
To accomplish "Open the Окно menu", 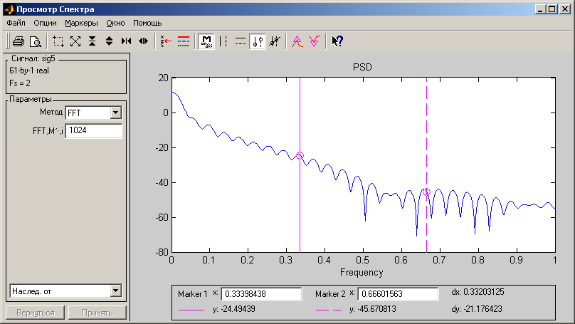I will (115, 23).
